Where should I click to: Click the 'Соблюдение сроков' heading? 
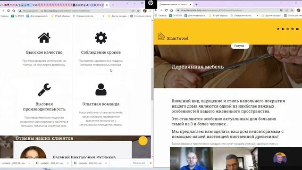101,52
